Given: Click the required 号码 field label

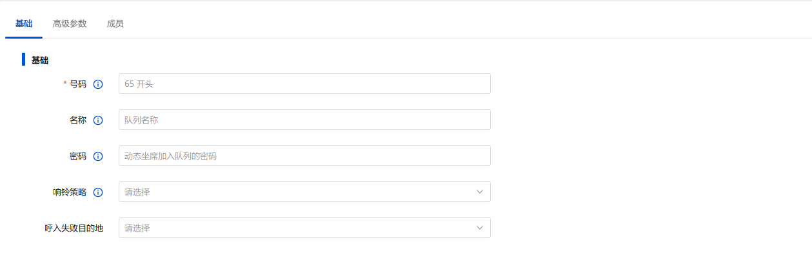Looking at the screenshot, I should (78, 84).
